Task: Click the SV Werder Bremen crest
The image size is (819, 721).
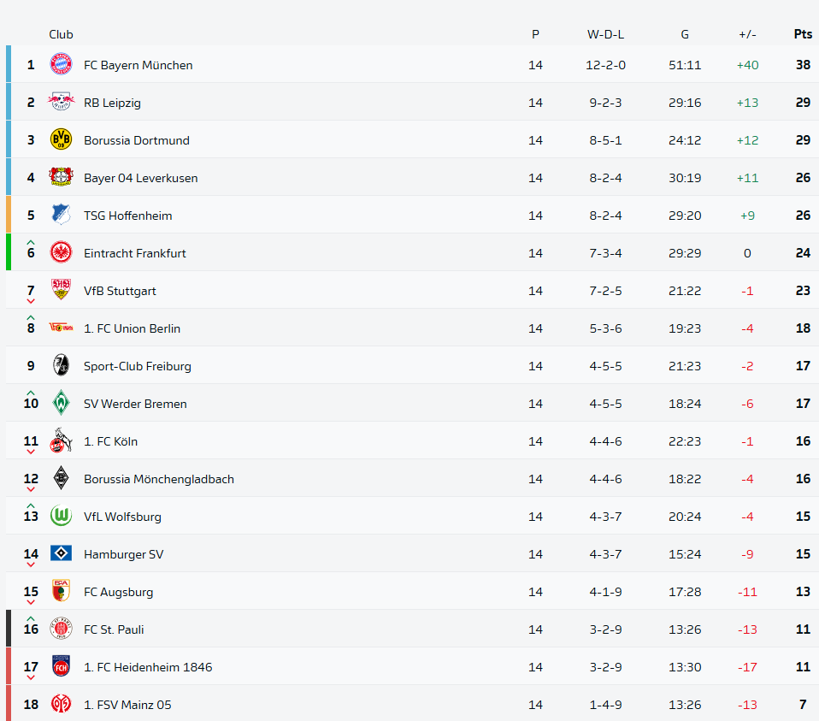Action: click(x=61, y=404)
